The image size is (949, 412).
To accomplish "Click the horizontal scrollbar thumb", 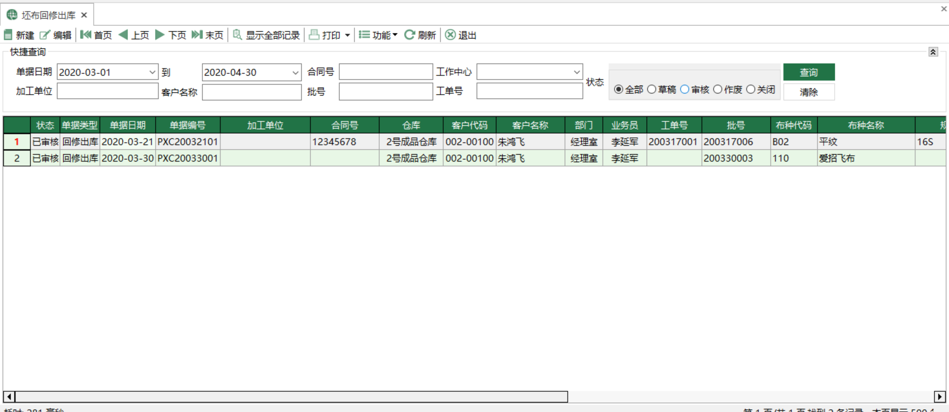I will [291, 396].
